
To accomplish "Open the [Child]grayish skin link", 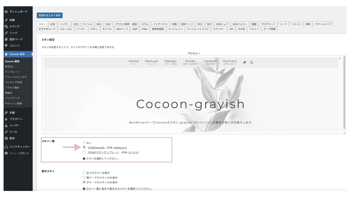I will [96, 147].
